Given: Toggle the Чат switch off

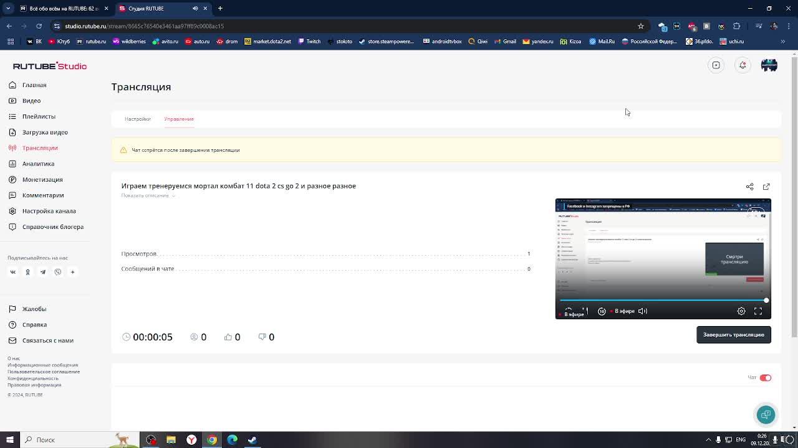Looking at the screenshot, I should [766, 378].
